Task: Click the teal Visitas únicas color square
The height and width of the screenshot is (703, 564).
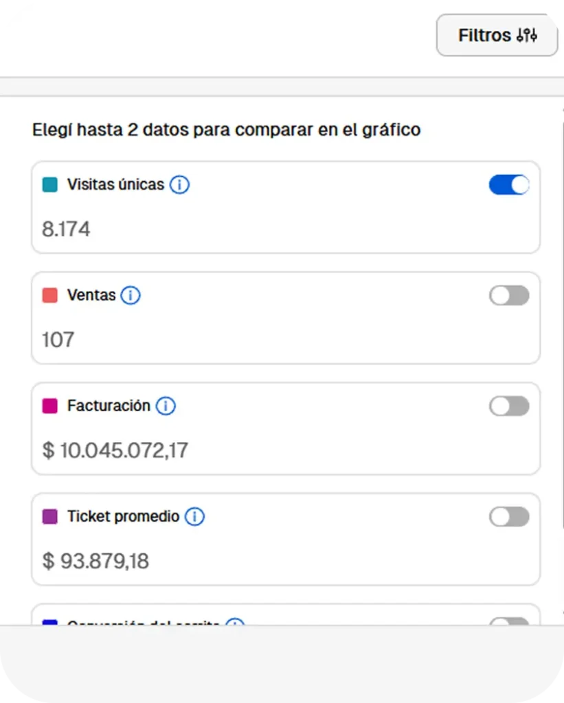Action: (50, 185)
